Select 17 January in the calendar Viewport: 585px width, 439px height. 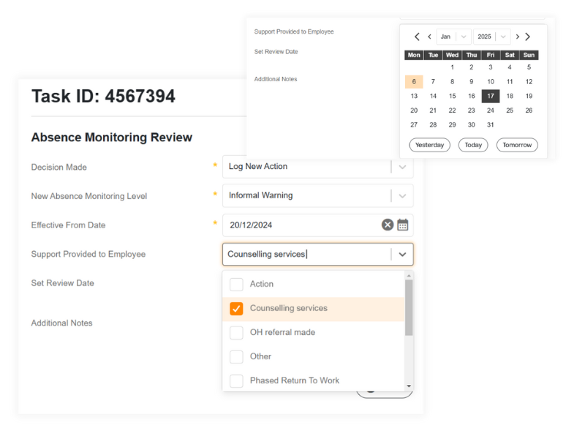click(x=491, y=96)
